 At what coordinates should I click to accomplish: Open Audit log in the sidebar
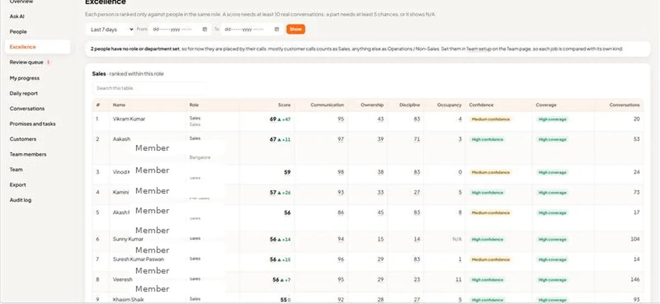point(20,200)
